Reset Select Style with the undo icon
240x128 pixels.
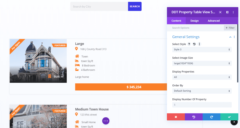194,44
